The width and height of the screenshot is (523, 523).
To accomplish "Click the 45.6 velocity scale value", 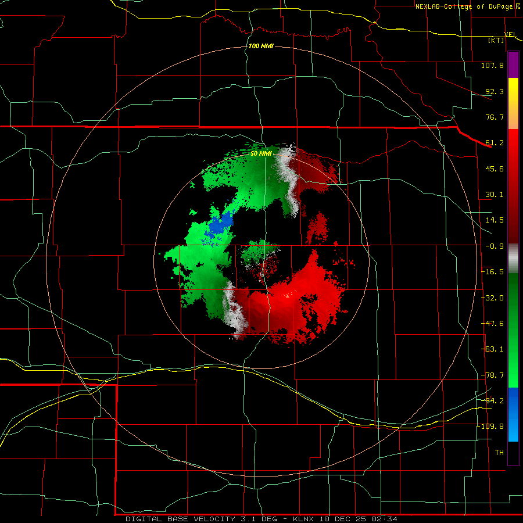I will (495, 169).
